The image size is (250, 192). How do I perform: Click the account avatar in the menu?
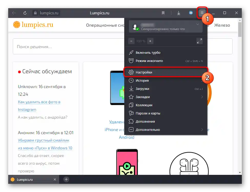click(136, 27)
